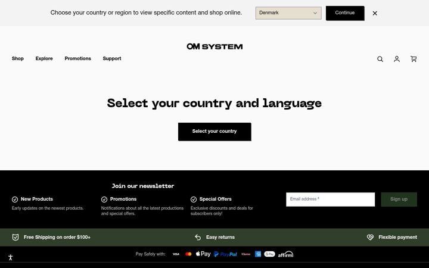429x268 pixels.
Task: Click the Continue button
Action: click(x=345, y=13)
